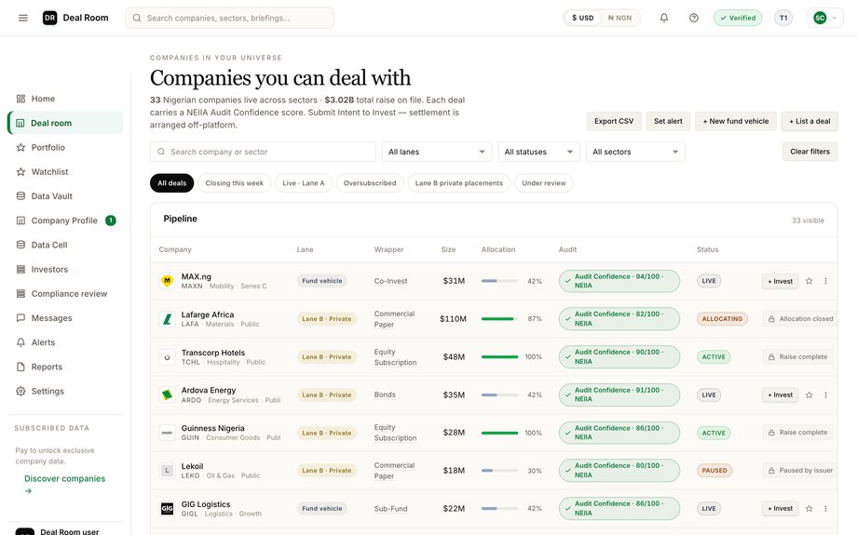857x535 pixels.
Task: Open the All lanes dropdown
Action: point(437,152)
